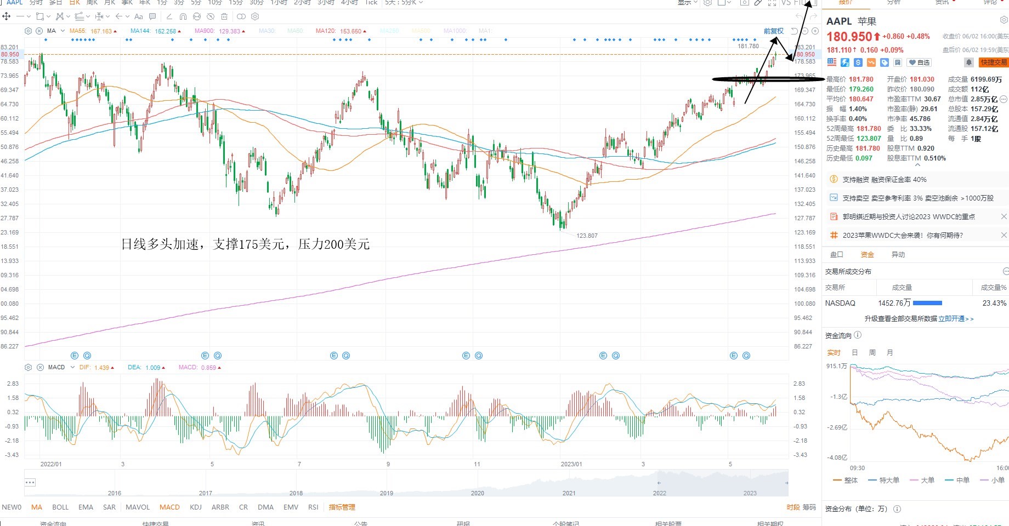
Task: Open the arrow tool dropdown
Action: pos(127,16)
